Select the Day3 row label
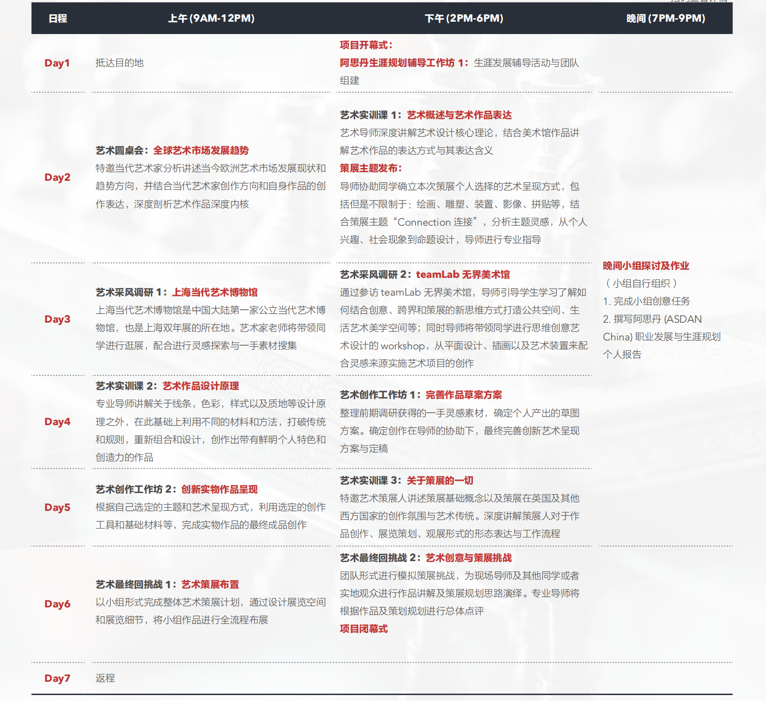The width and height of the screenshot is (766, 701). tap(57, 319)
